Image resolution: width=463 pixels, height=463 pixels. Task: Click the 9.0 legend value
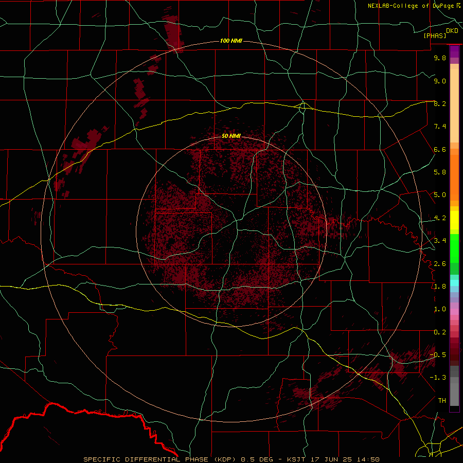point(440,81)
